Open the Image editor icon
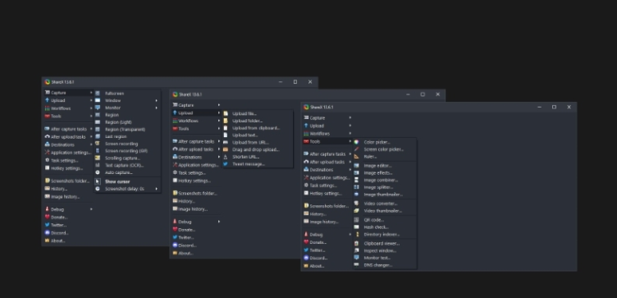 (x=356, y=166)
